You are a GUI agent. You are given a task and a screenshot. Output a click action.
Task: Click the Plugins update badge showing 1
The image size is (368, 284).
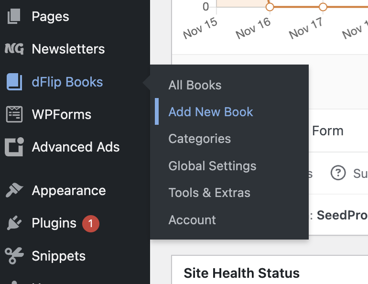91,223
